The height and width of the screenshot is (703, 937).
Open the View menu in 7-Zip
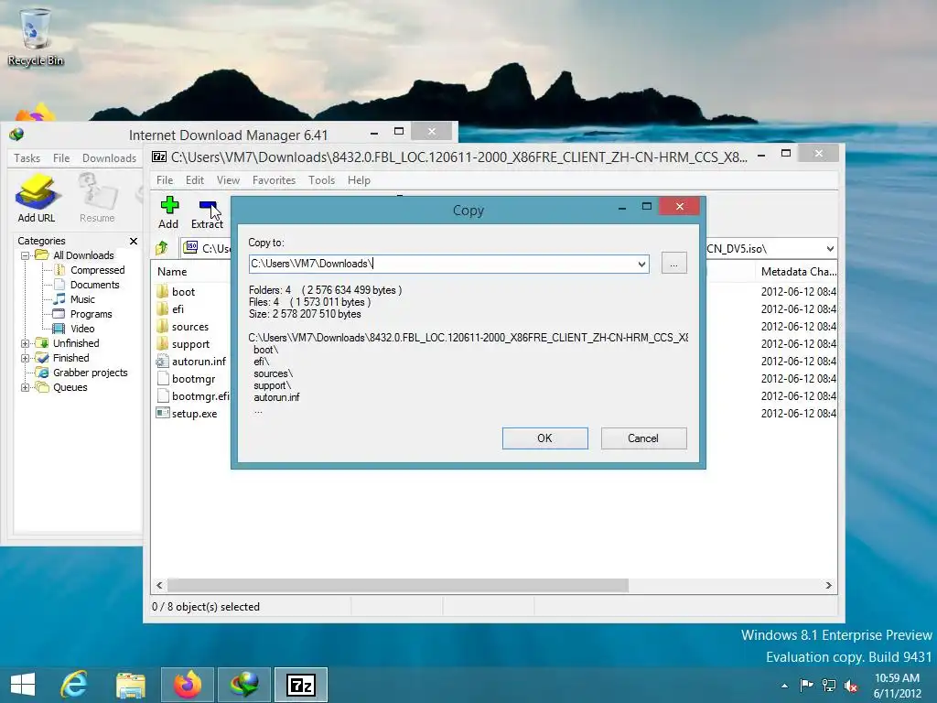pyautogui.click(x=228, y=180)
